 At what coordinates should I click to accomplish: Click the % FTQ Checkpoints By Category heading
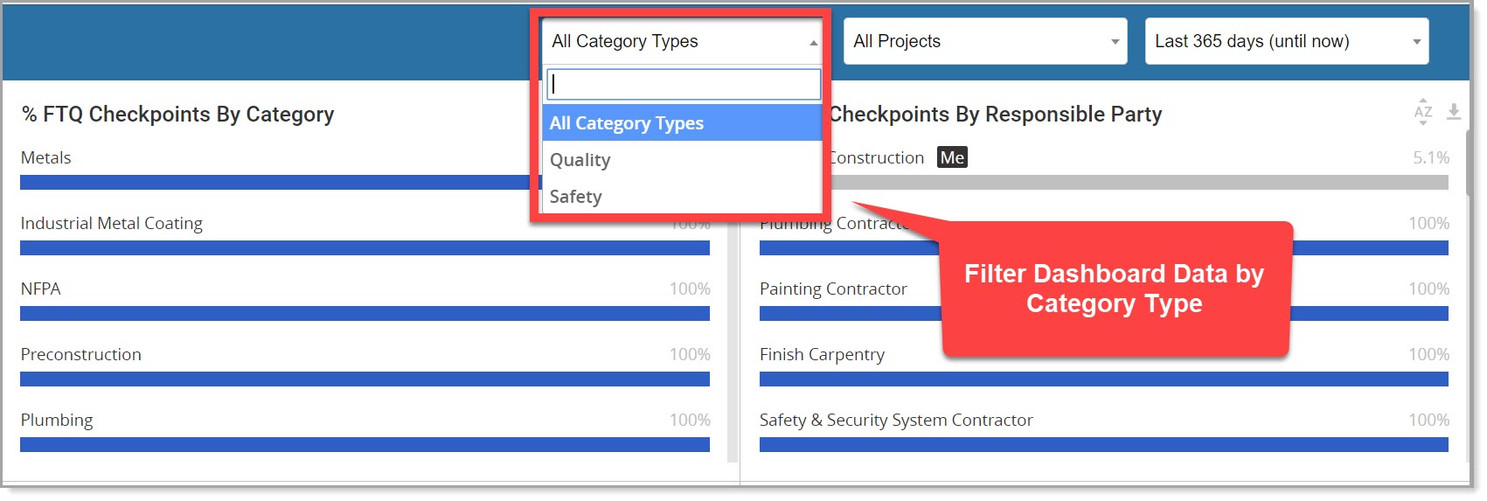click(x=177, y=115)
